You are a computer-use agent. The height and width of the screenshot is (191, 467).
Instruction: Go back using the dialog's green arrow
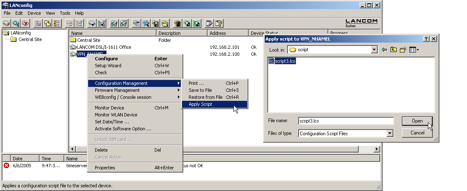pos(384,50)
